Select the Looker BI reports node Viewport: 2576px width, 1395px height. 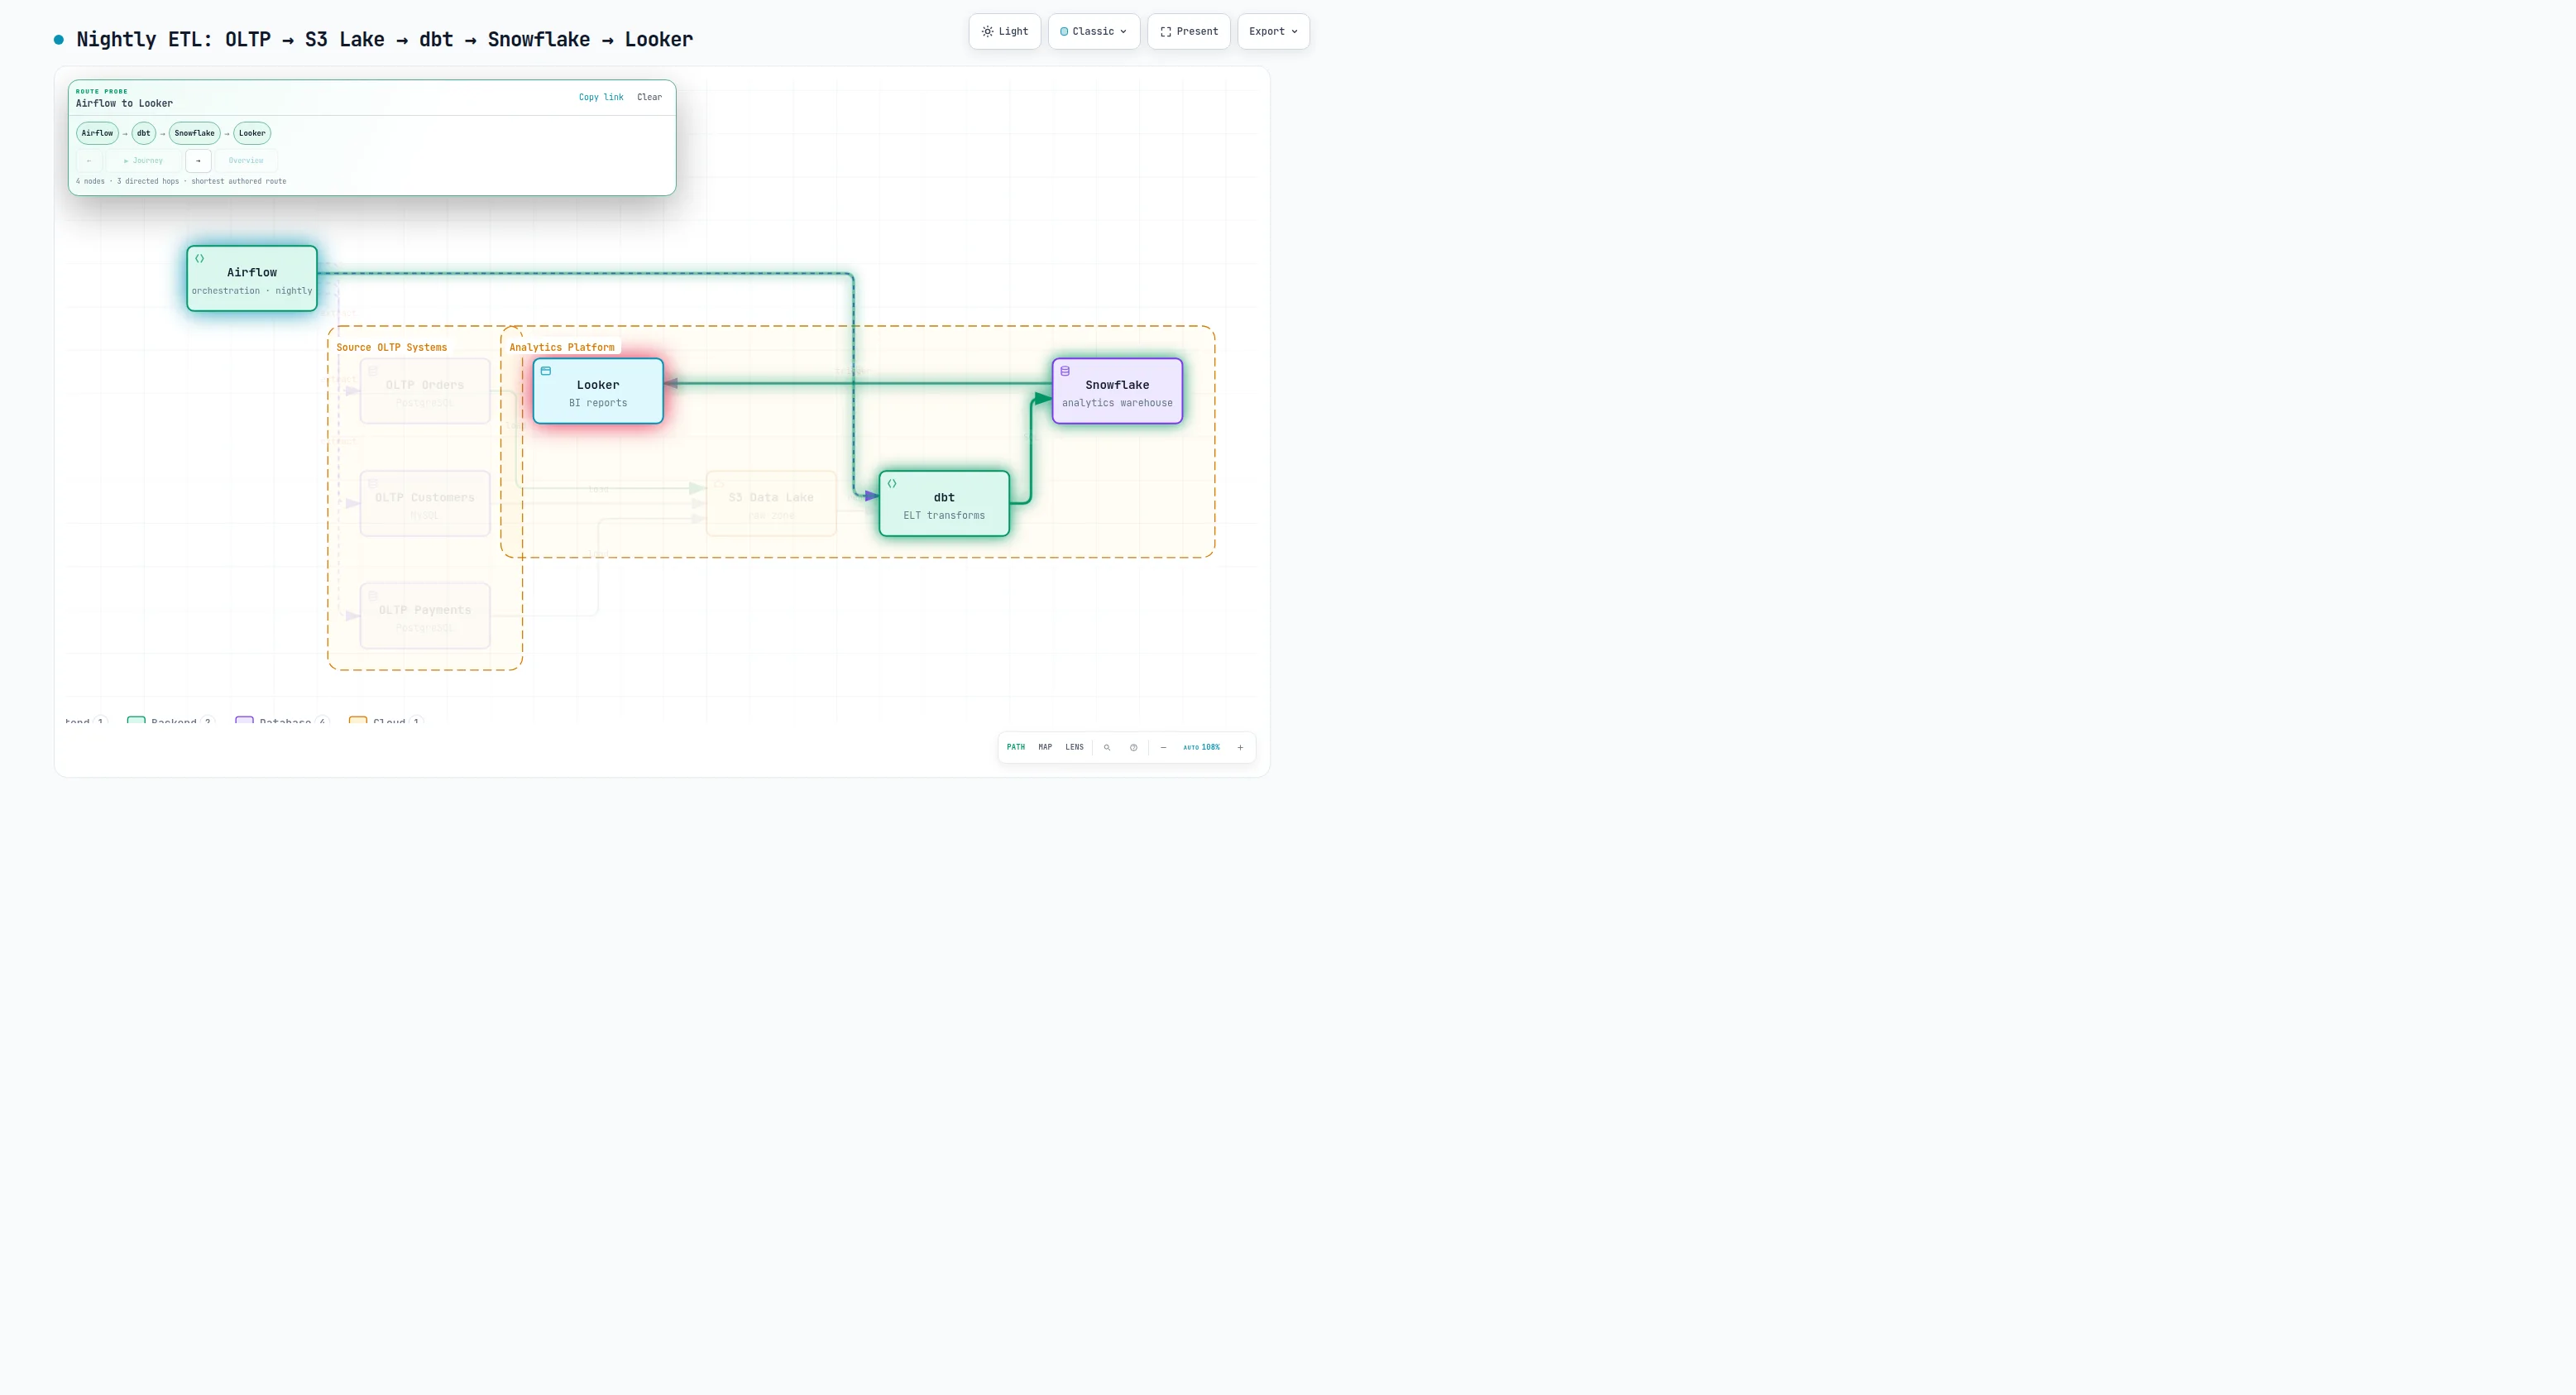pos(598,391)
